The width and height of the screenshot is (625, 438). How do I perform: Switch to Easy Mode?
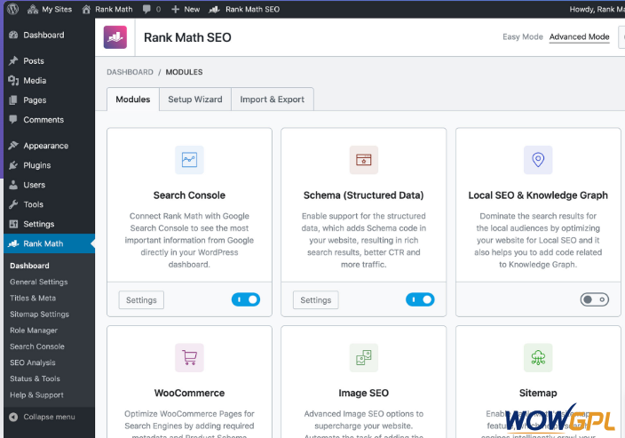pyautogui.click(x=523, y=36)
